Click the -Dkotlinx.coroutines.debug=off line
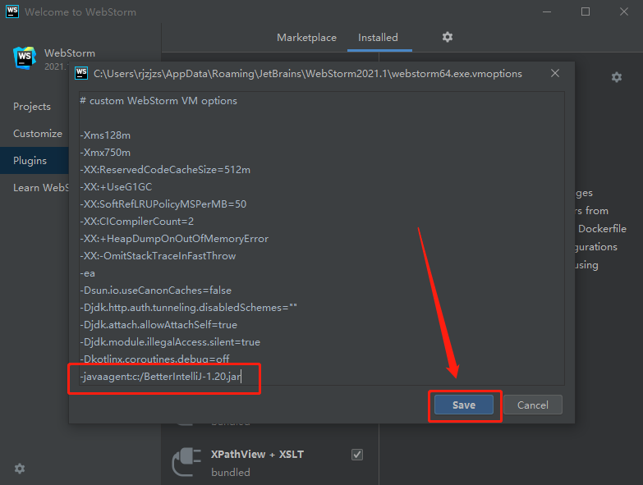The height and width of the screenshot is (485, 643). coord(155,359)
